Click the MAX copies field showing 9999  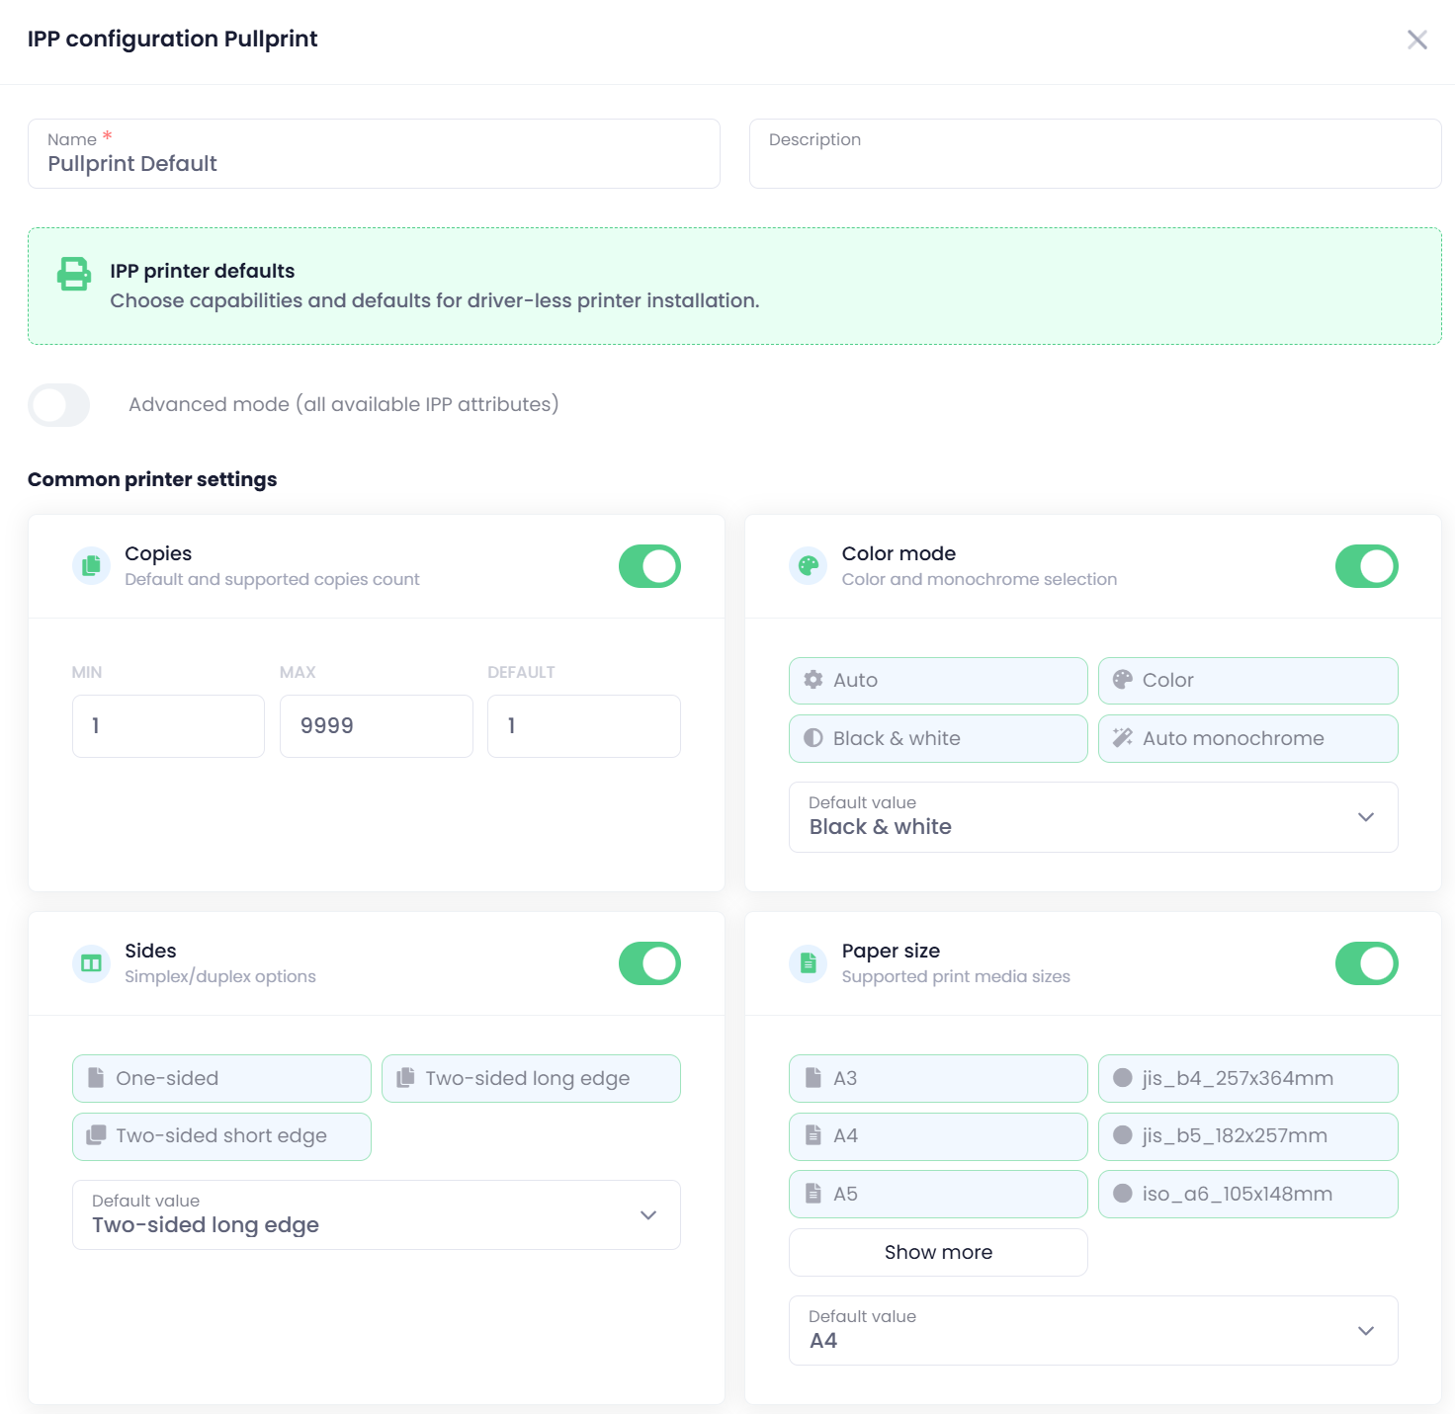(377, 726)
